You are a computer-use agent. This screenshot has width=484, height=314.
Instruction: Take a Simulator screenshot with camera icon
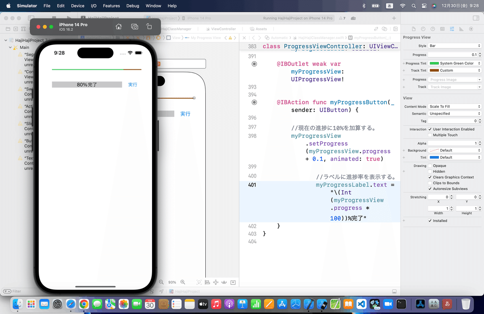[x=135, y=27]
